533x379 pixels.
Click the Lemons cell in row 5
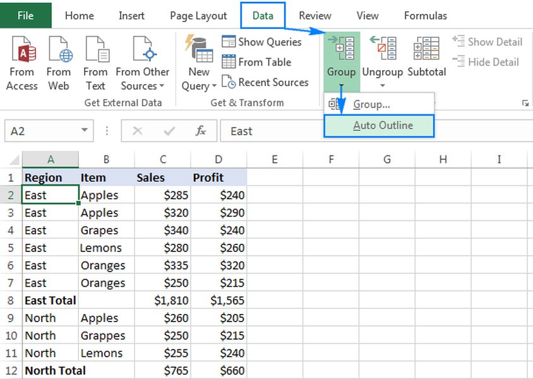(x=106, y=248)
